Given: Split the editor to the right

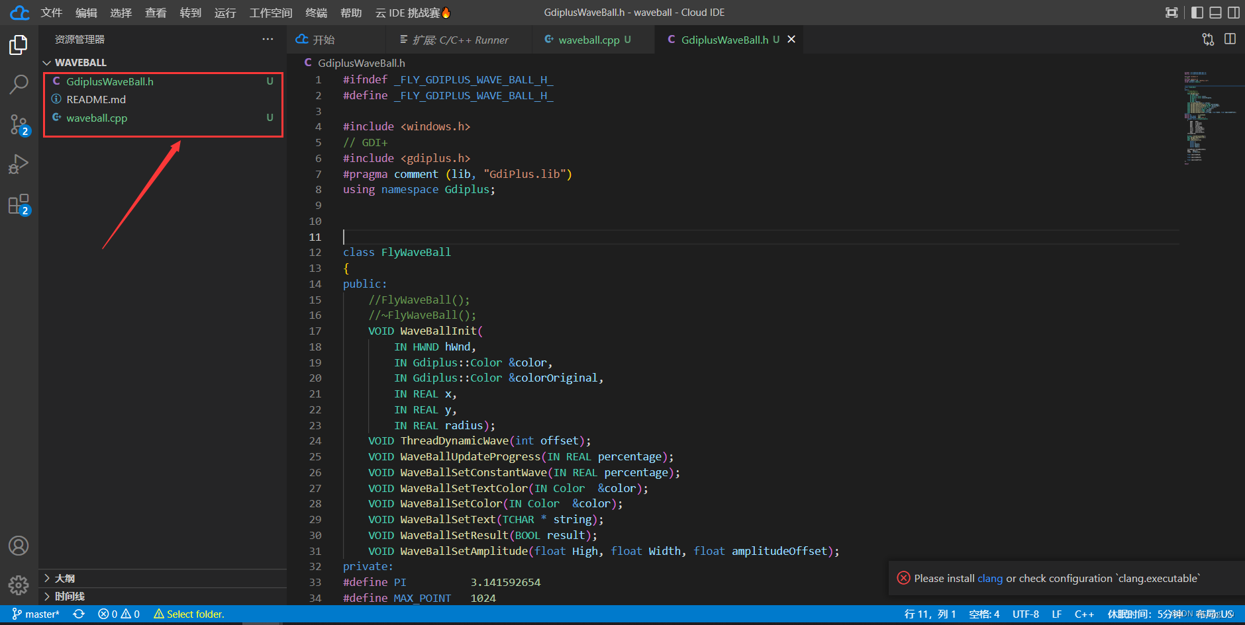Looking at the screenshot, I should coord(1230,40).
